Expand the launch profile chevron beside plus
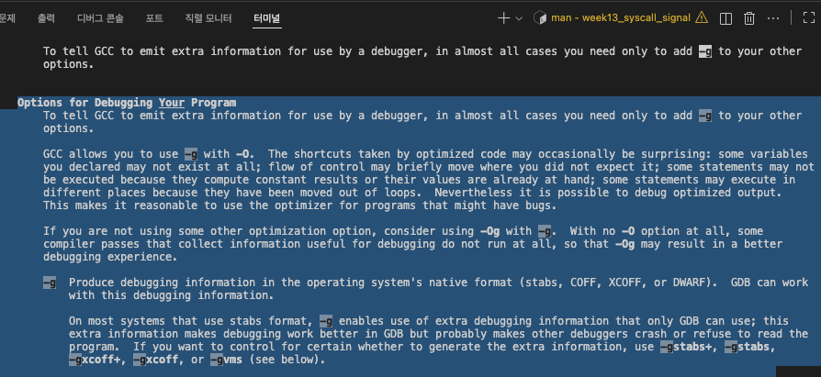The image size is (821, 377). click(x=519, y=19)
